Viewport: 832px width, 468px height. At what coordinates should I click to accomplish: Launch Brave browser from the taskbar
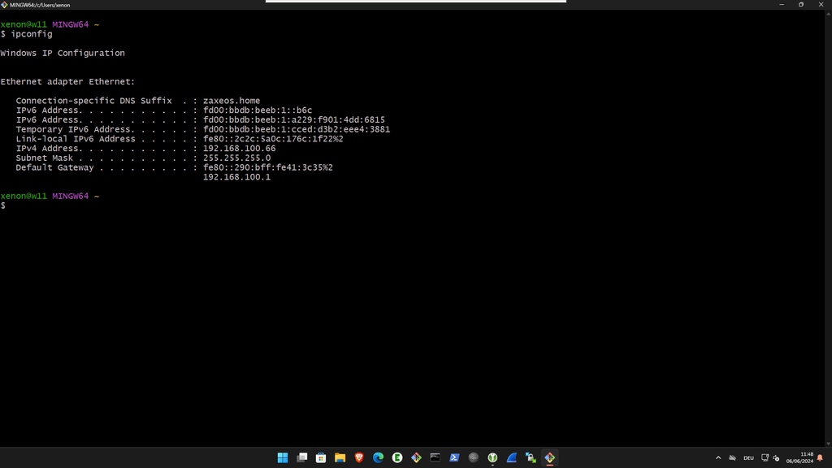pyautogui.click(x=358, y=457)
